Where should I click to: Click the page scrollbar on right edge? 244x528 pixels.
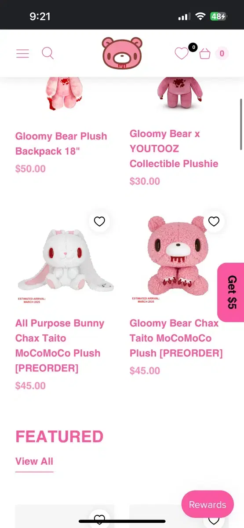point(241,124)
